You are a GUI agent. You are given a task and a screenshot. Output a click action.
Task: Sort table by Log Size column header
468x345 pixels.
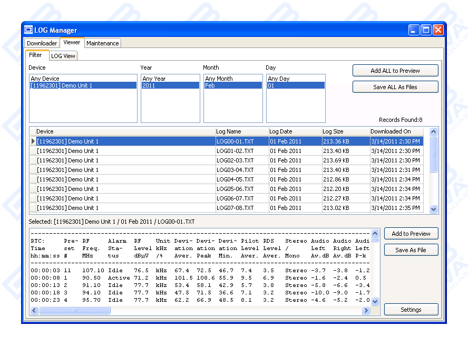tap(333, 131)
